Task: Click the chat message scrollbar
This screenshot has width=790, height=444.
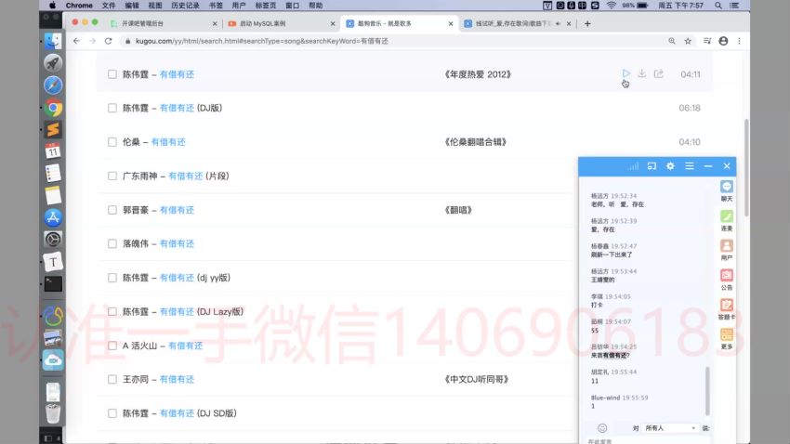Action: point(707,391)
